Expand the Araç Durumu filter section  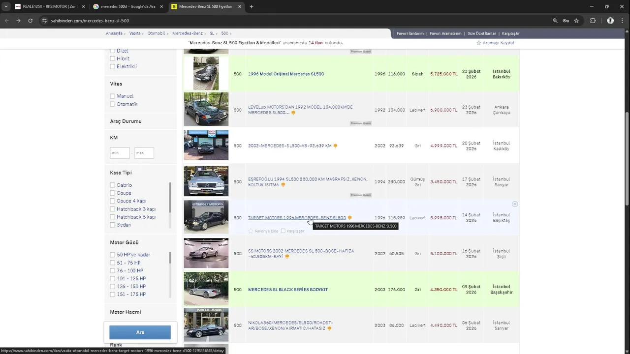[x=126, y=121]
